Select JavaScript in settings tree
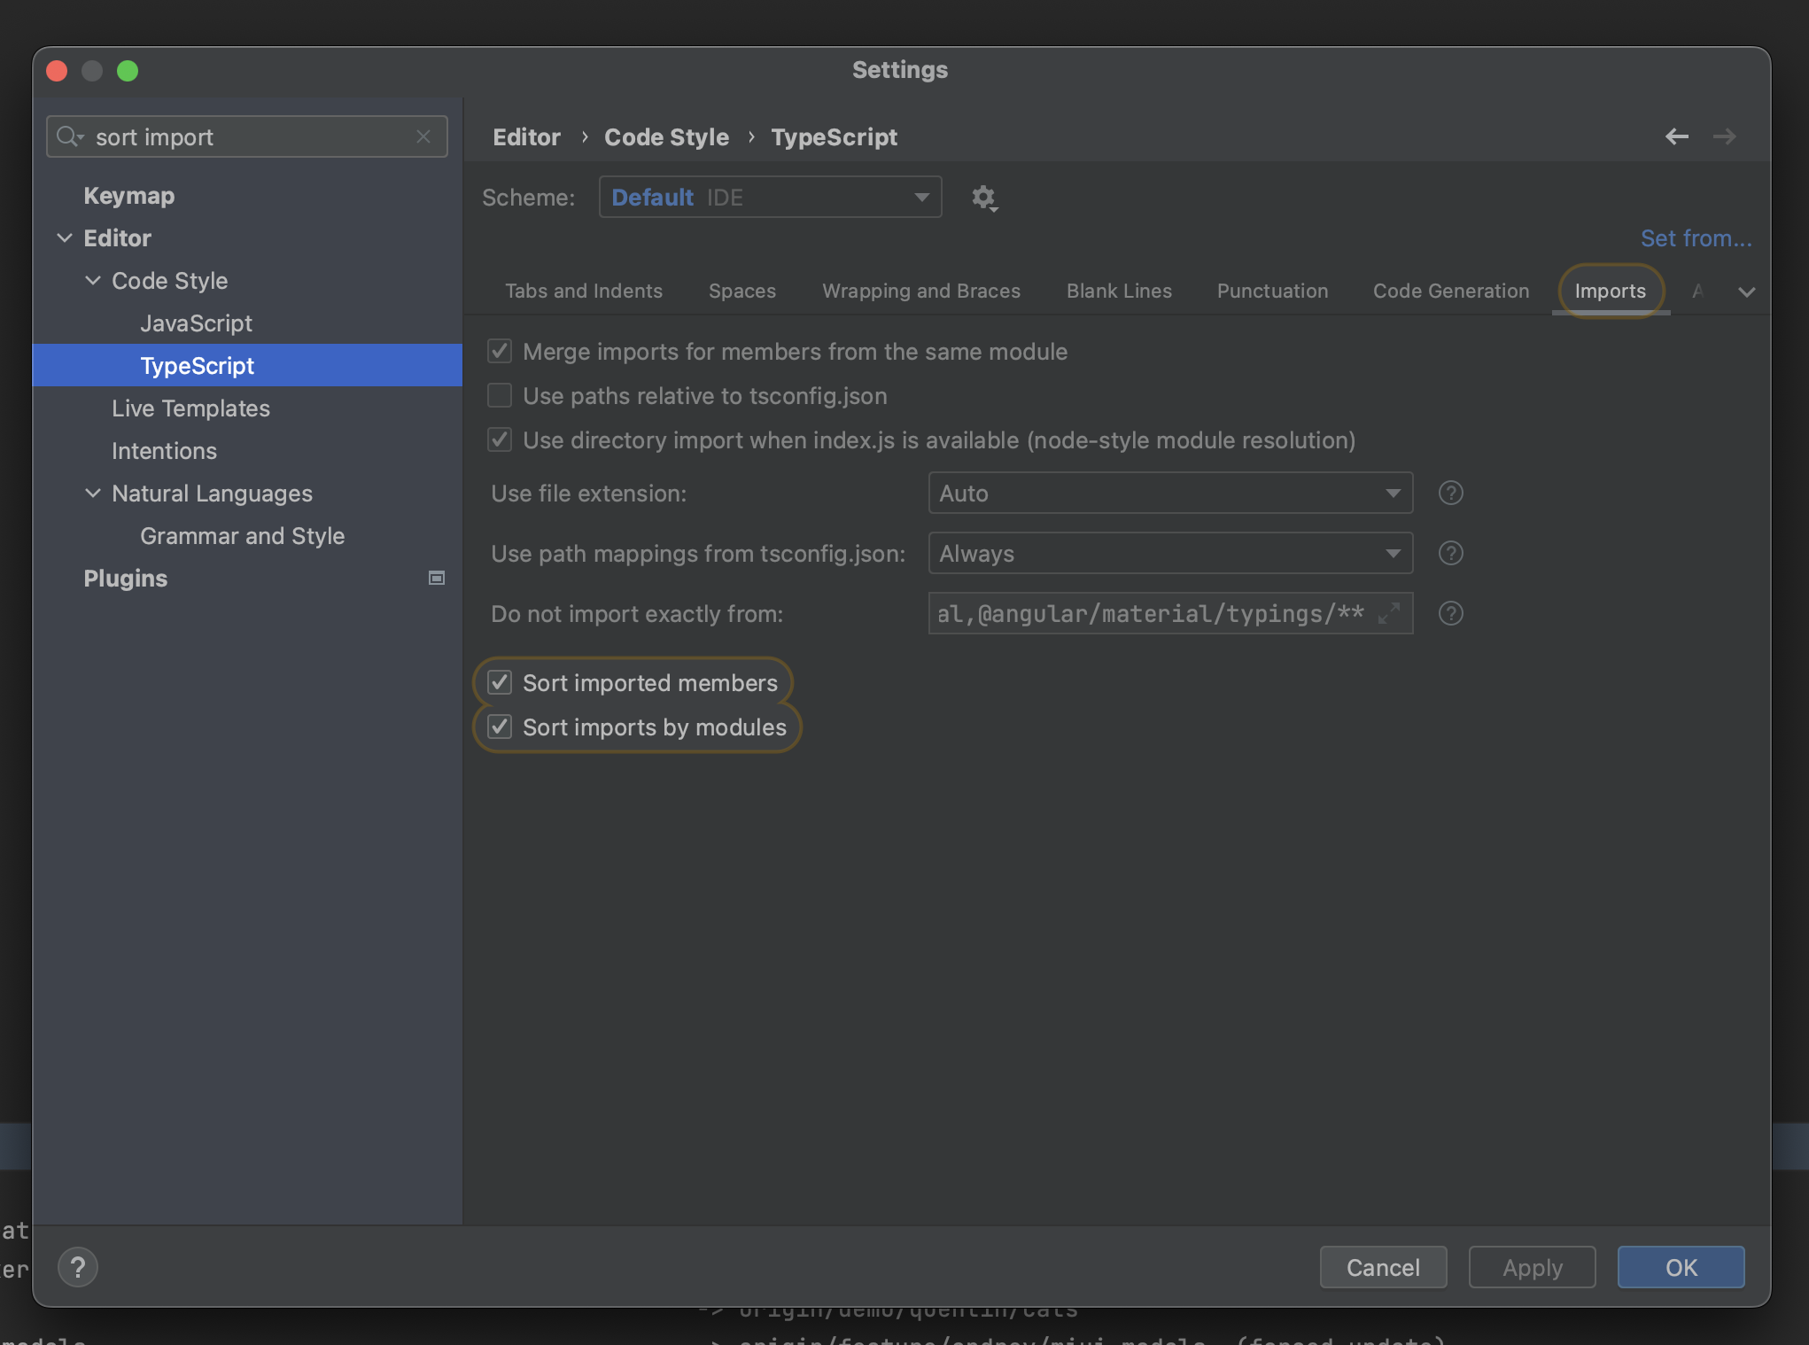Viewport: 1809px width, 1345px height. pos(196,323)
